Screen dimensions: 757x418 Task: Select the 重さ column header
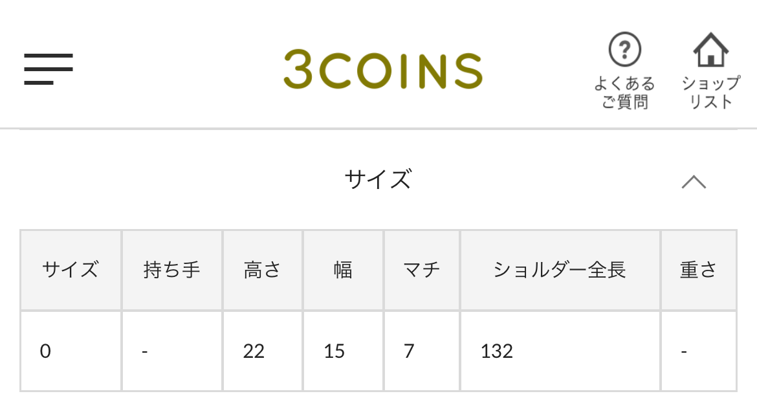[698, 270]
